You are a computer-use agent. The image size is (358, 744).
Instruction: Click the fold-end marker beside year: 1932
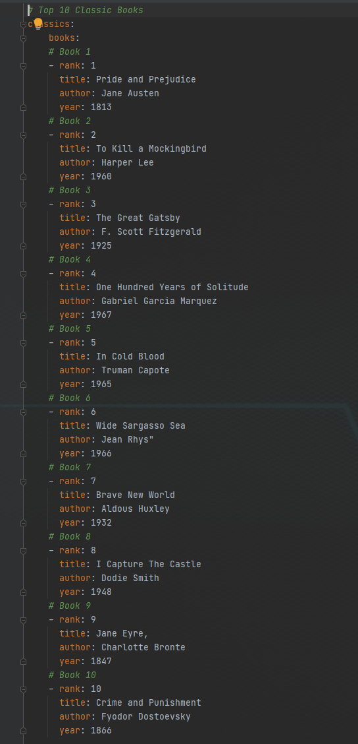point(23,523)
